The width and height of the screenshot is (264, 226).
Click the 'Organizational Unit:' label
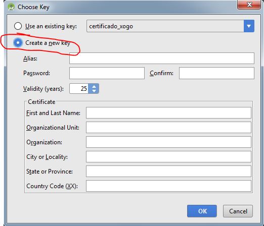tap(53, 128)
